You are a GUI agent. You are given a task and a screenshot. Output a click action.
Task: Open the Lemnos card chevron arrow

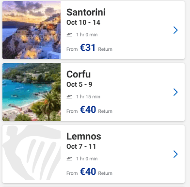coord(175,154)
